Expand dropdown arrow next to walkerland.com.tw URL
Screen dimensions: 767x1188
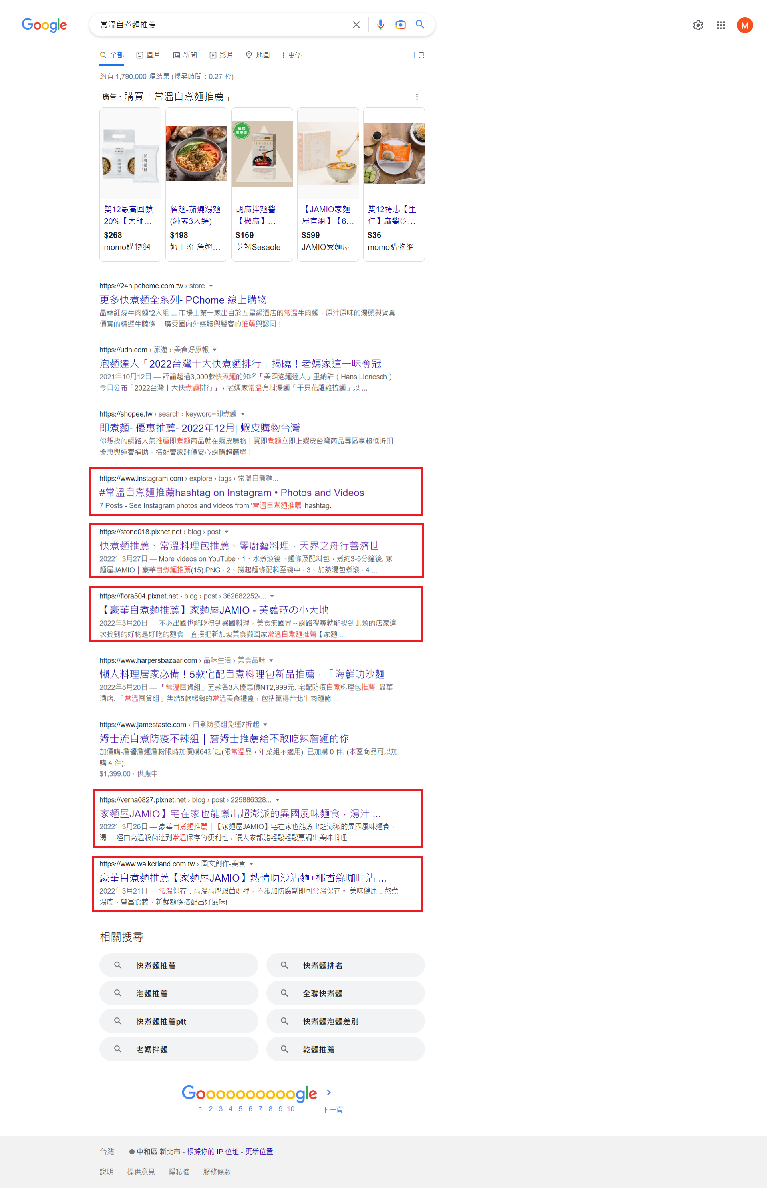(x=252, y=864)
